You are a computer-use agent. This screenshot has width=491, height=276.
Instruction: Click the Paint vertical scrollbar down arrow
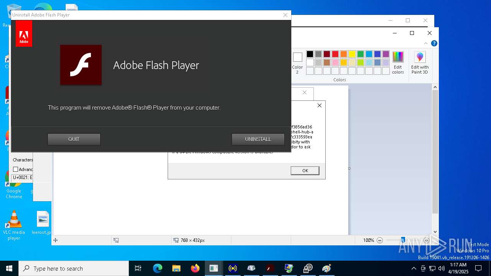coord(435,232)
